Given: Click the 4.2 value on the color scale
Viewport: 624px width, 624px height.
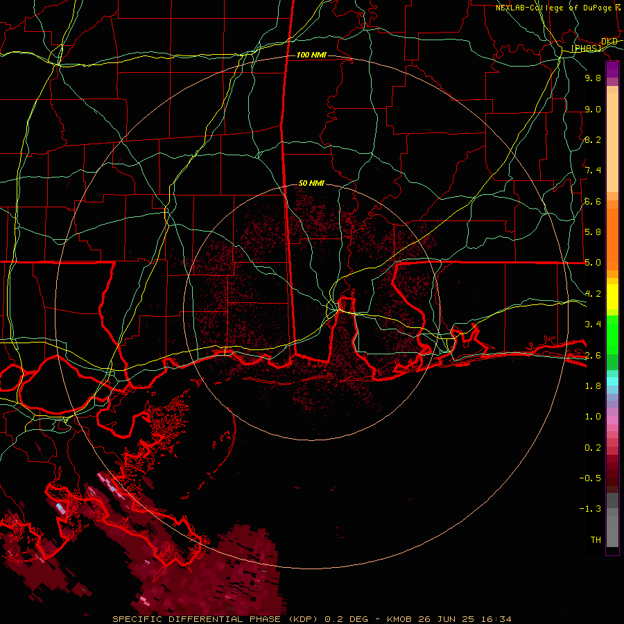Looking at the screenshot, I should coord(593,294).
